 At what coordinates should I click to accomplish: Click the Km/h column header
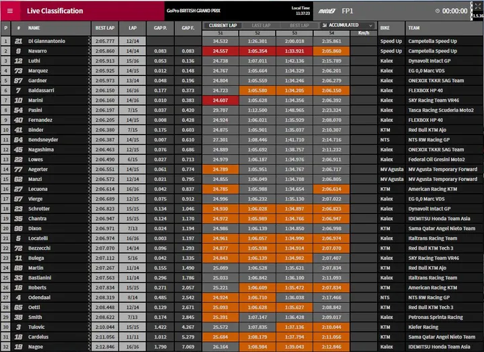coord(364,33)
